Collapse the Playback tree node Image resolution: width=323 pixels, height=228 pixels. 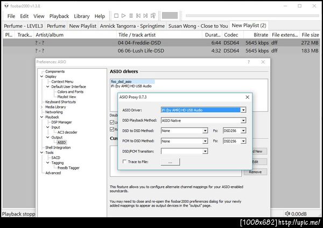(x=42, y=117)
